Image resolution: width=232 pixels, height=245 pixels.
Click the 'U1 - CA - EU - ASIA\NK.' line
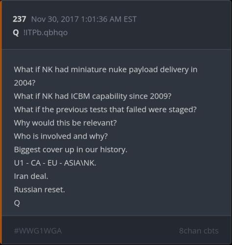[x=55, y=163]
